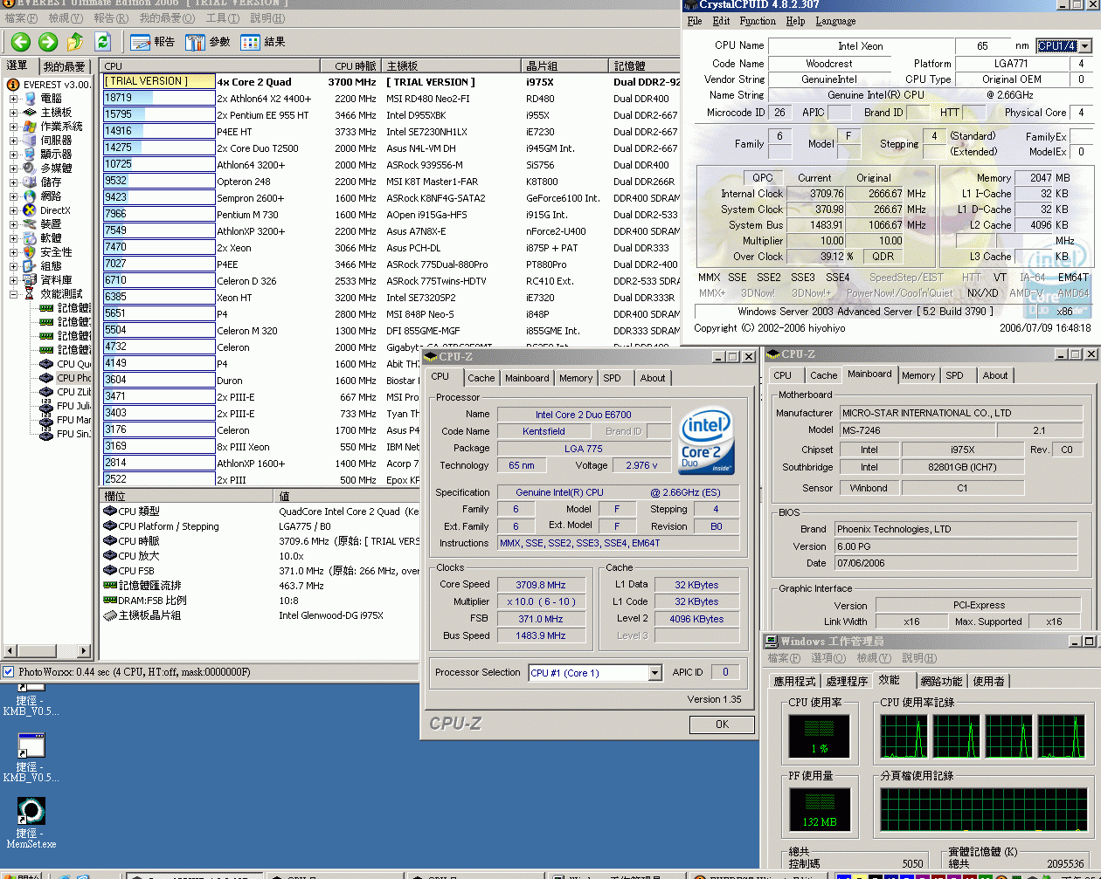
Task: Open the Memory tab in the Mainboard CPU-Z window
Action: 918,375
